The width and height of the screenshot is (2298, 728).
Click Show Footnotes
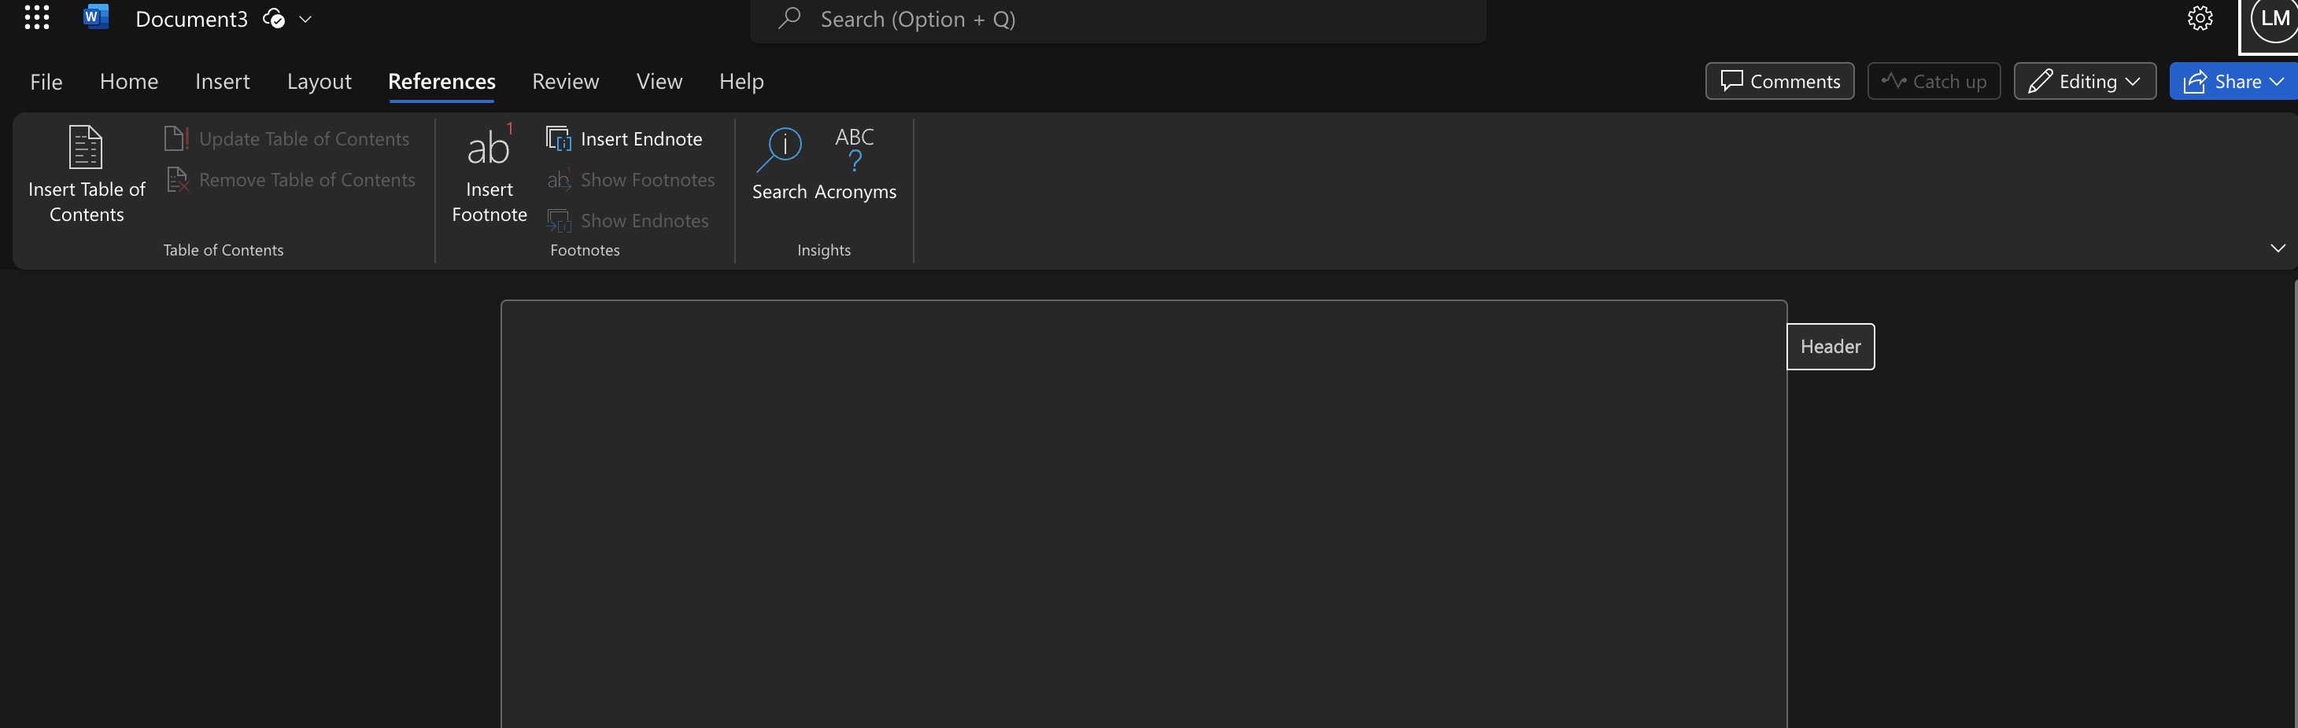pyautogui.click(x=630, y=180)
